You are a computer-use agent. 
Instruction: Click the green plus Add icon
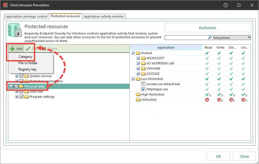12,49
